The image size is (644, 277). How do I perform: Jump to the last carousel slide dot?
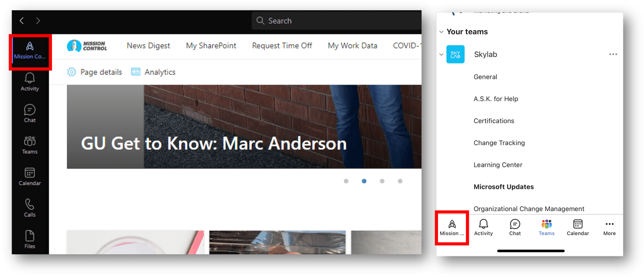(x=400, y=181)
